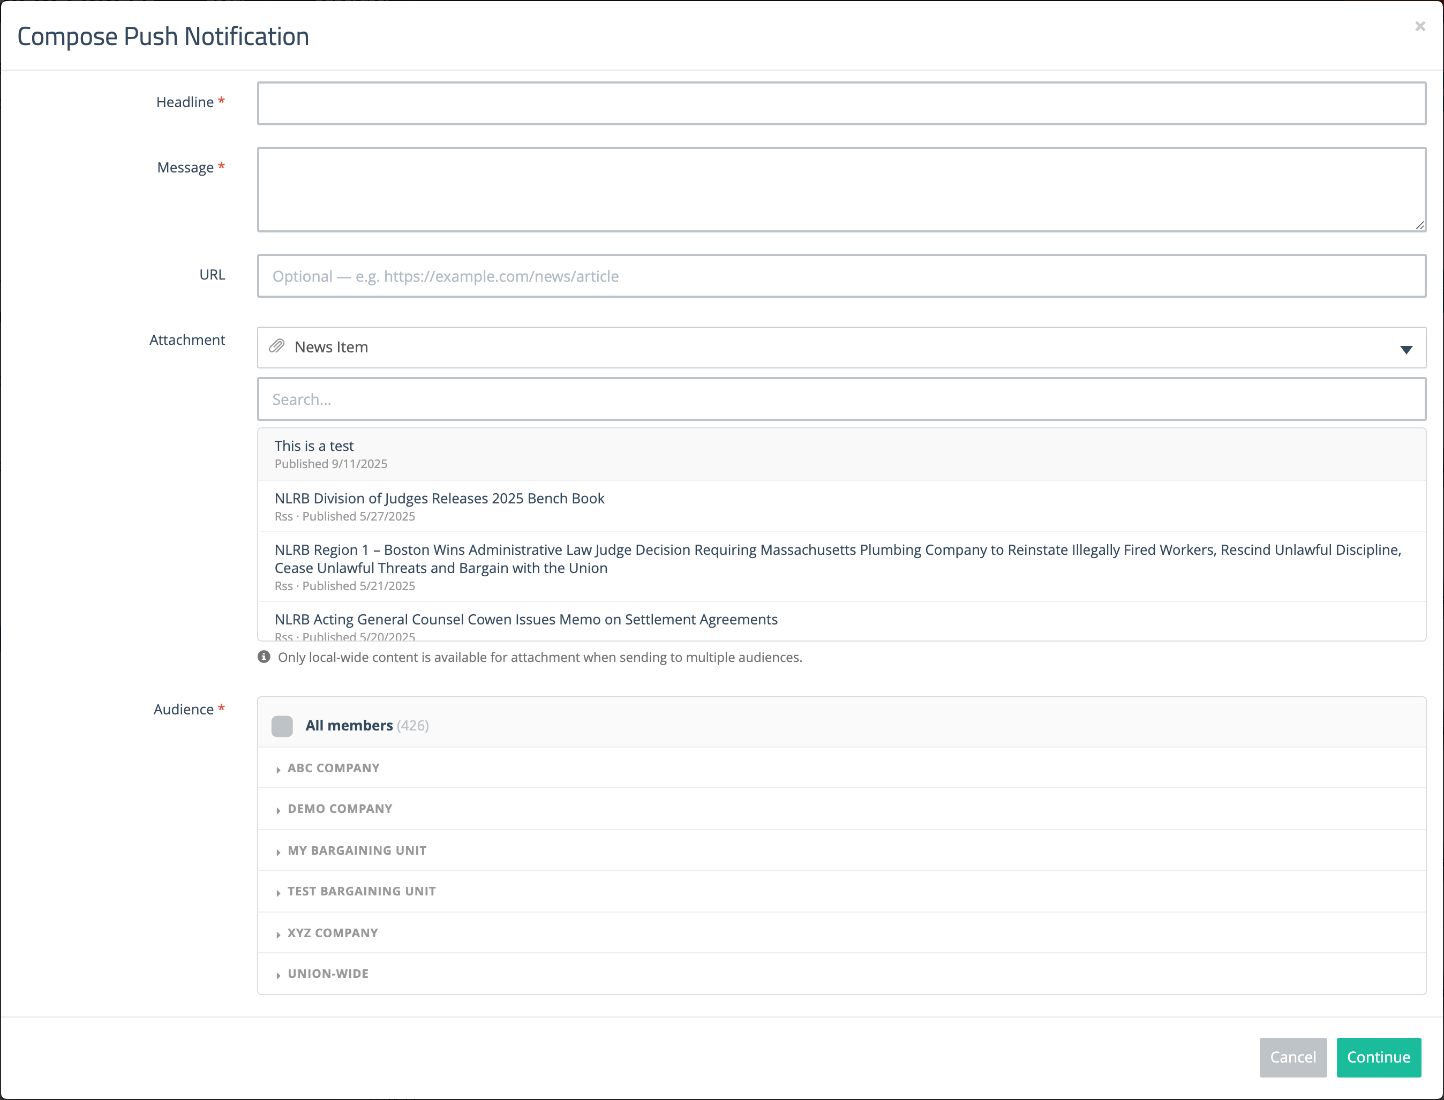Select 'NLRB Division of Judges Releases 2025 Bench Book'

click(x=841, y=506)
